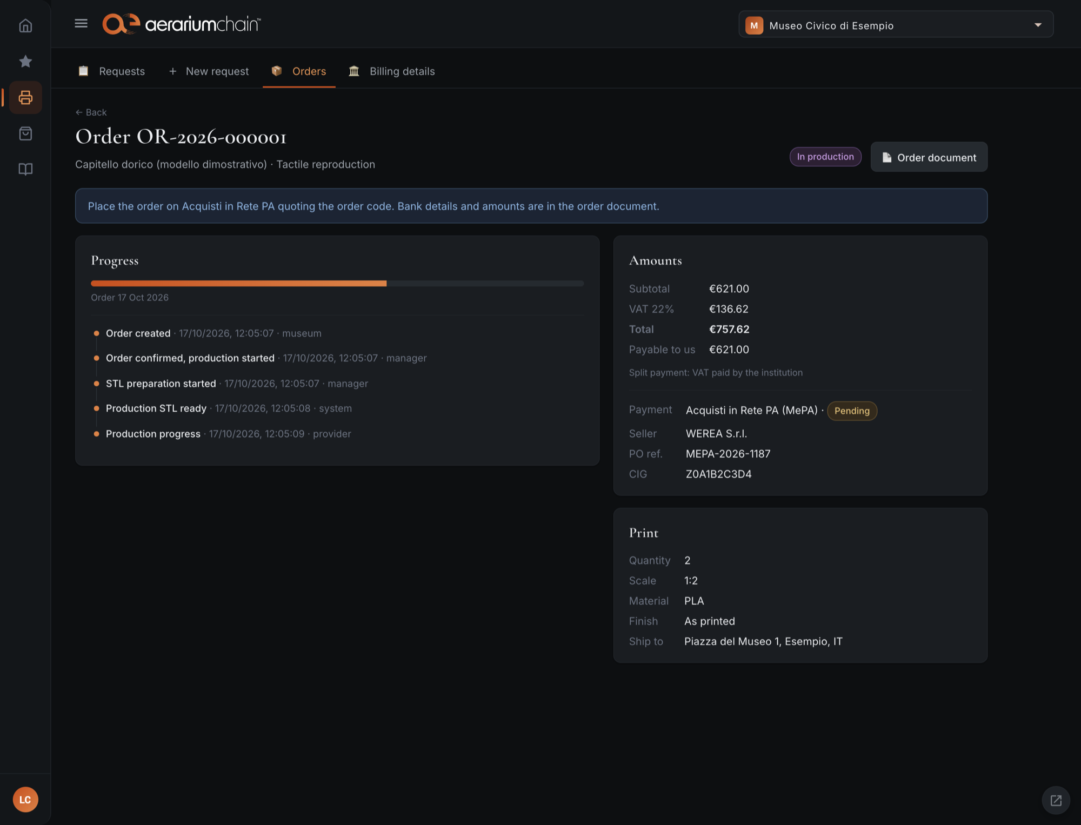Click the Split payment VAT note
The height and width of the screenshot is (825, 1081).
pos(716,372)
